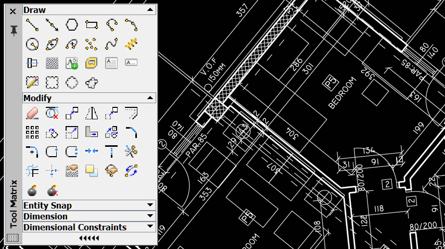
Task: Collapse the Modify section
Action: click(150, 98)
